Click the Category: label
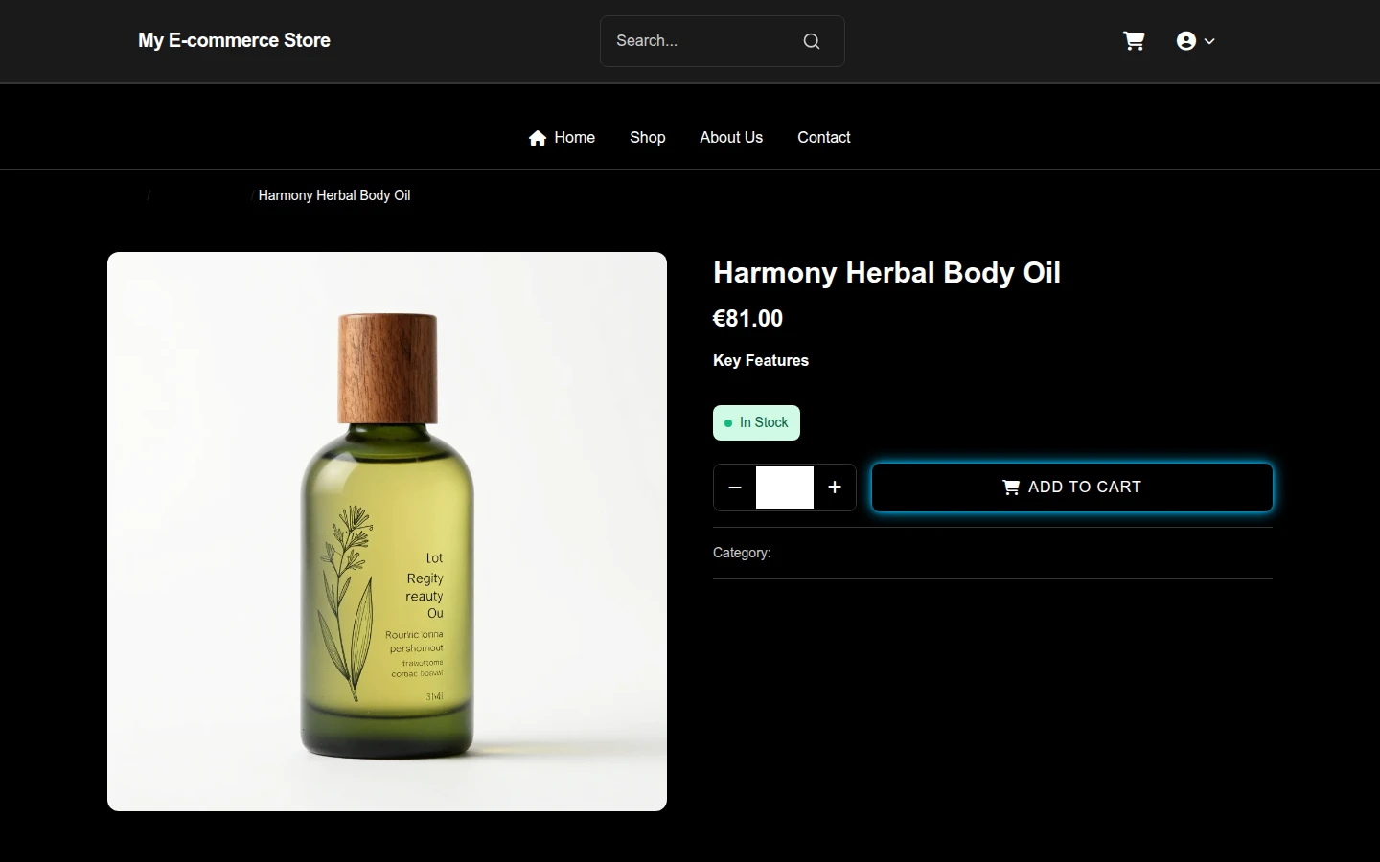 coord(742,554)
